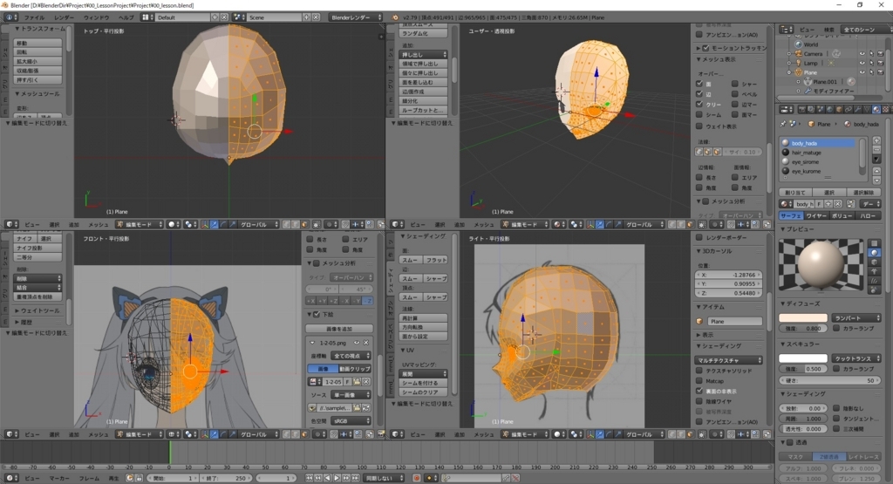Click the シームを付ける mark seam button
The image size is (893, 484).
coord(424,383)
